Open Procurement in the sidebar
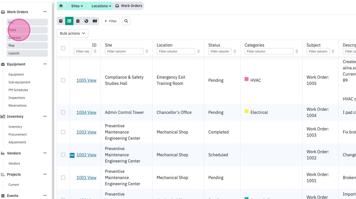Image resolution: width=356 pixels, height=199 pixels. (x=17, y=135)
